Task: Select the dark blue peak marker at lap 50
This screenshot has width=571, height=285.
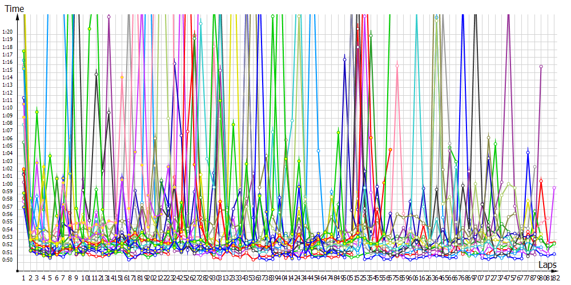Action: point(344,59)
